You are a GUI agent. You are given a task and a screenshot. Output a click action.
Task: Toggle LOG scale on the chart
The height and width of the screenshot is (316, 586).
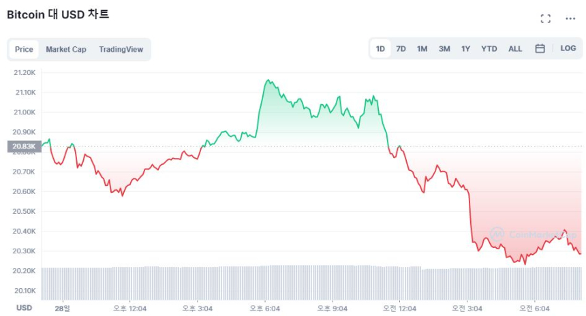tap(568, 48)
